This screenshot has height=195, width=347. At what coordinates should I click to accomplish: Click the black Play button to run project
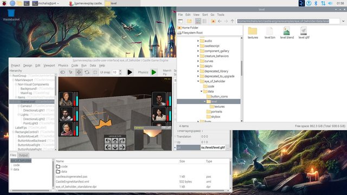click(130, 72)
